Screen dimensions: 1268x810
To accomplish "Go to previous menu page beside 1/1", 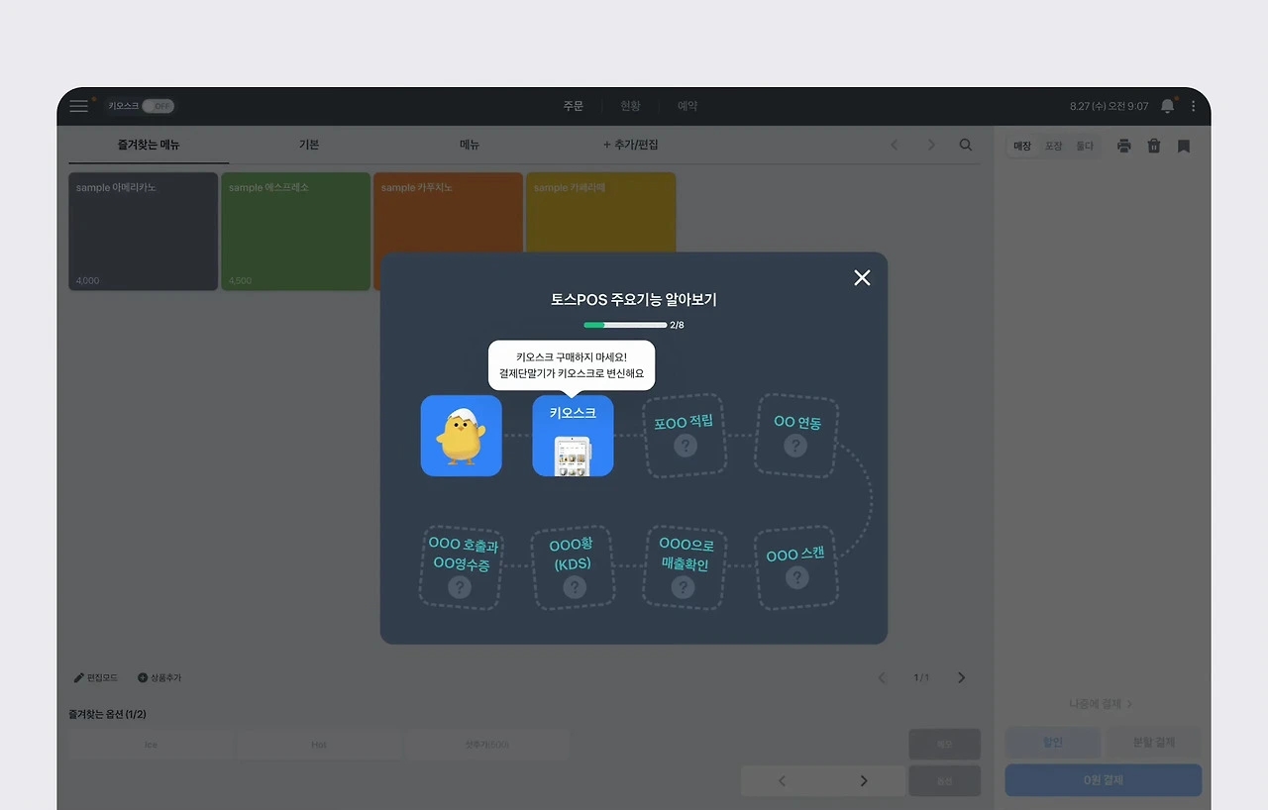I will click(883, 678).
